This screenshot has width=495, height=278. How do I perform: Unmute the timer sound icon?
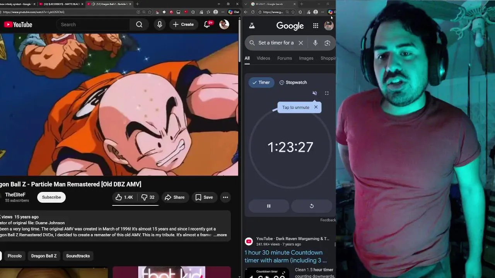pyautogui.click(x=315, y=93)
